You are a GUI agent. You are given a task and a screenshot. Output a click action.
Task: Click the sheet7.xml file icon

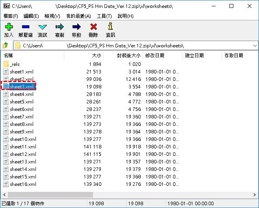[6, 116]
